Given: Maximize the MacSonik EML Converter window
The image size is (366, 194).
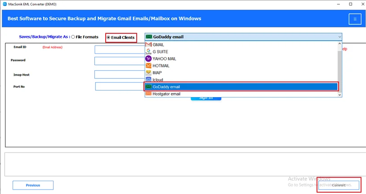Looking at the screenshot, I should [x=351, y=4].
